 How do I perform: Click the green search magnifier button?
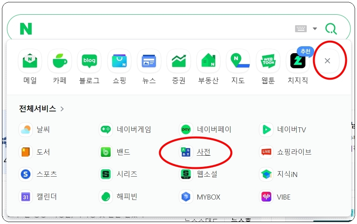(x=331, y=29)
